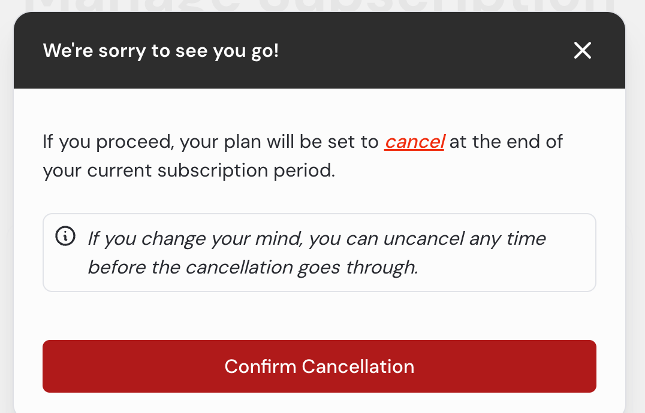
Task: Select the bordered uncancel information box
Action: (x=320, y=253)
